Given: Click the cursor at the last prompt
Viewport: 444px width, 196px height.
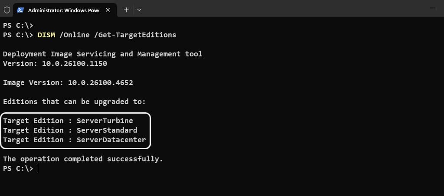Looking at the screenshot, I should click(38, 169).
